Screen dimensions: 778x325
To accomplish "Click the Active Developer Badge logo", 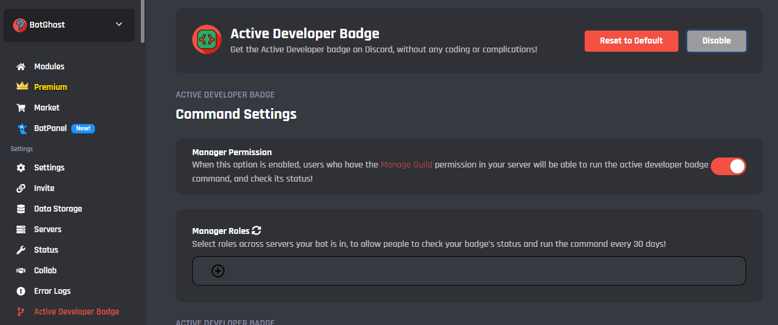I will pyautogui.click(x=207, y=39).
